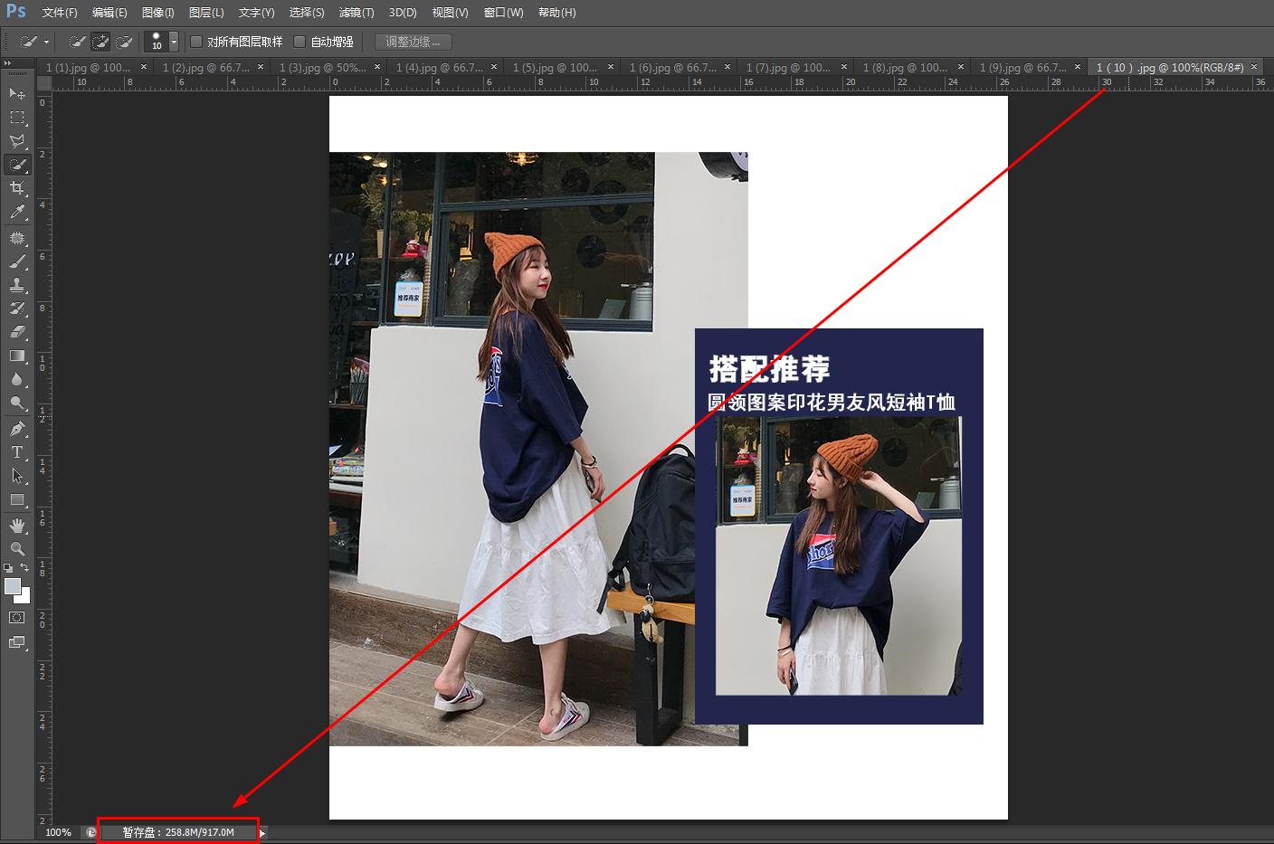Enable the 自动增强 checkbox
The image size is (1274, 844).
click(x=299, y=41)
